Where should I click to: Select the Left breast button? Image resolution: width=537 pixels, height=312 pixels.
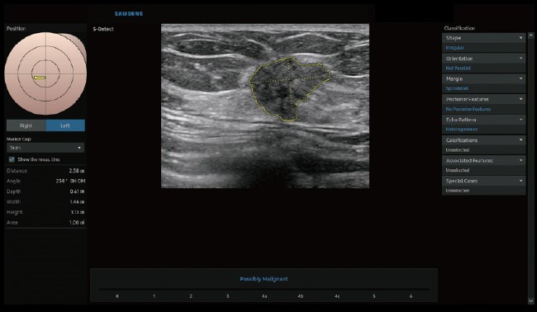(x=65, y=125)
